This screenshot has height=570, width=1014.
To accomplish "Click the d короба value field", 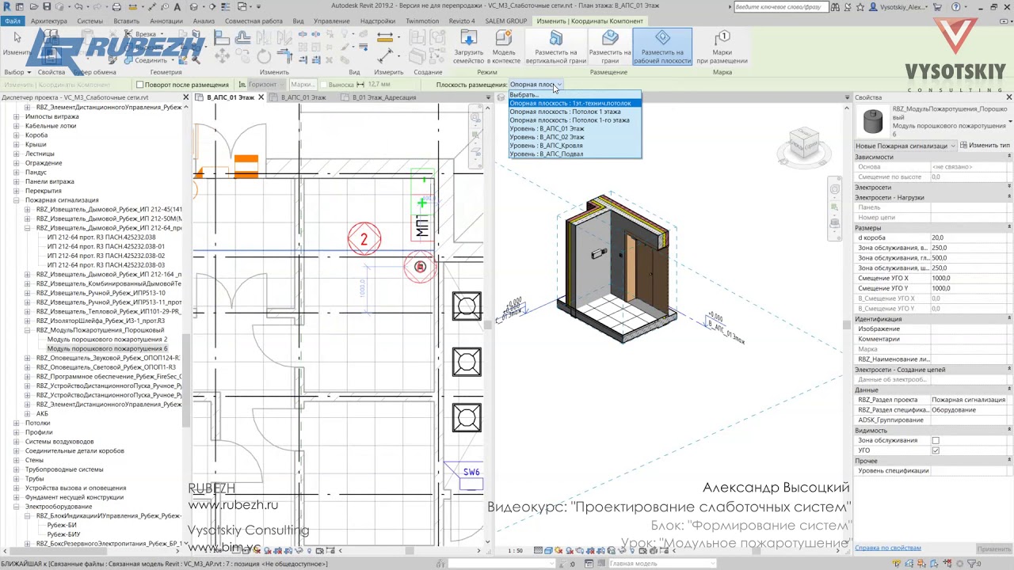I will [970, 237].
